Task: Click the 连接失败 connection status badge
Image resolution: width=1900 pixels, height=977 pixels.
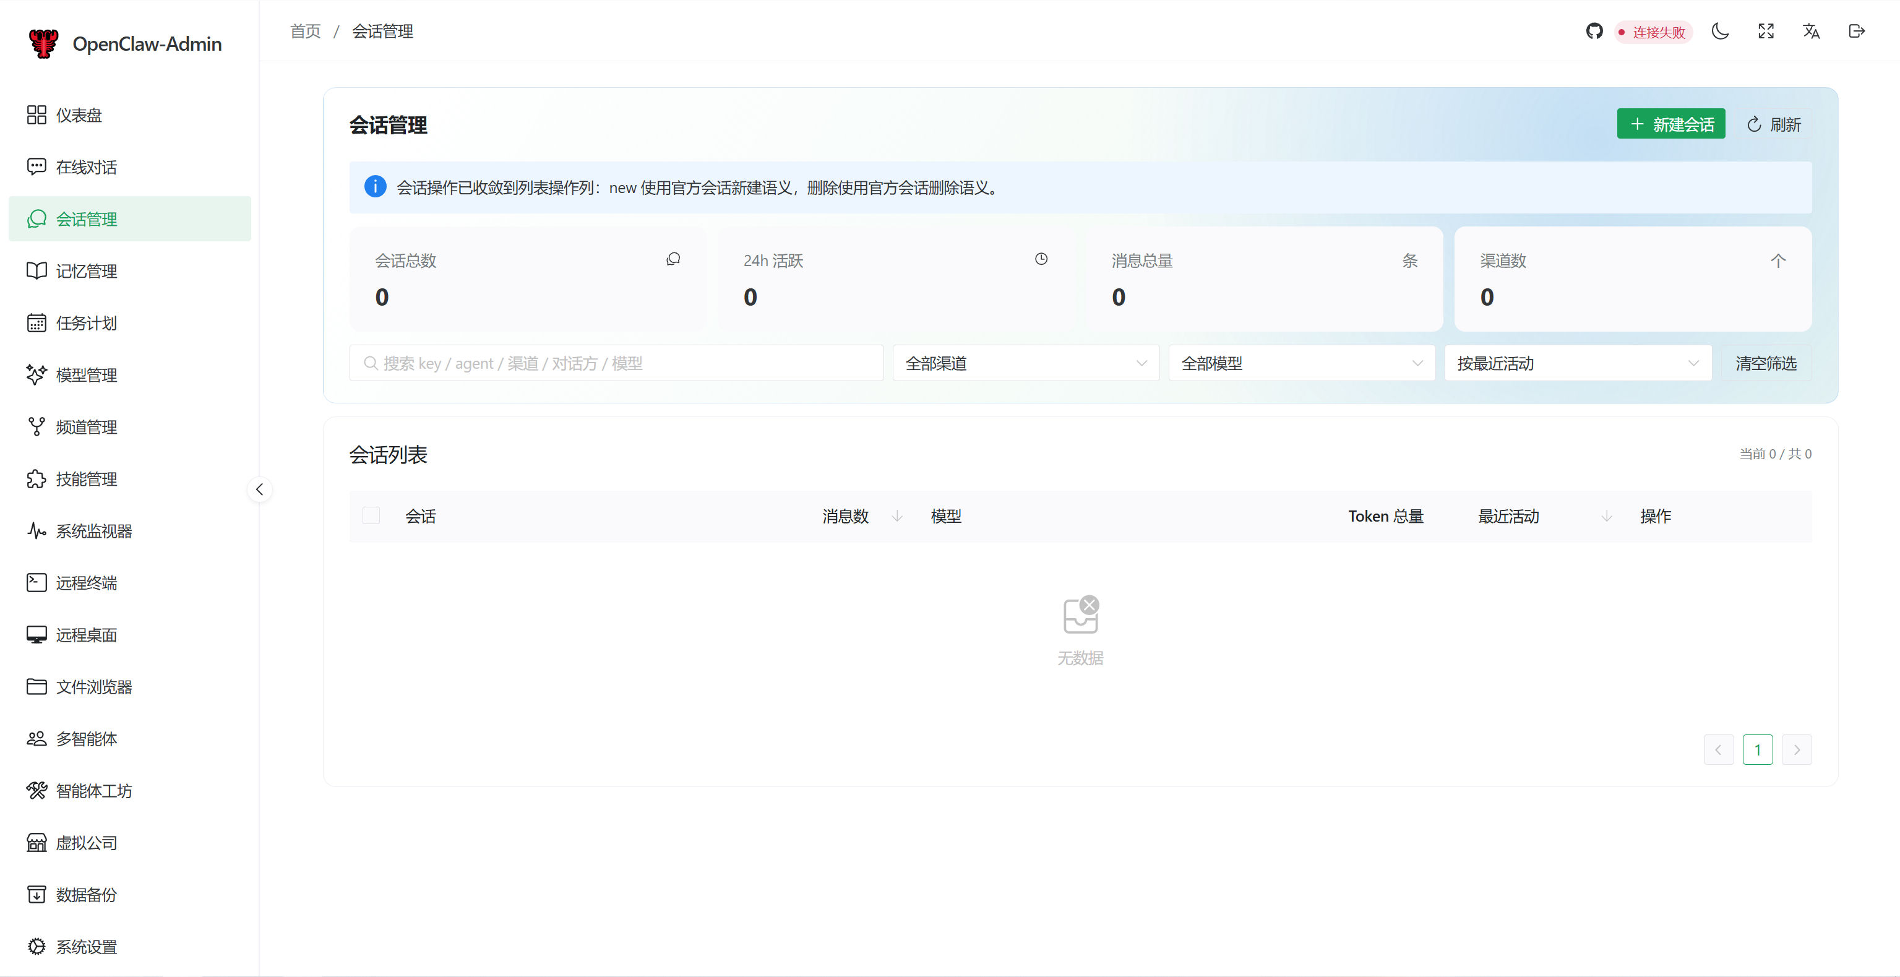Action: [1652, 32]
